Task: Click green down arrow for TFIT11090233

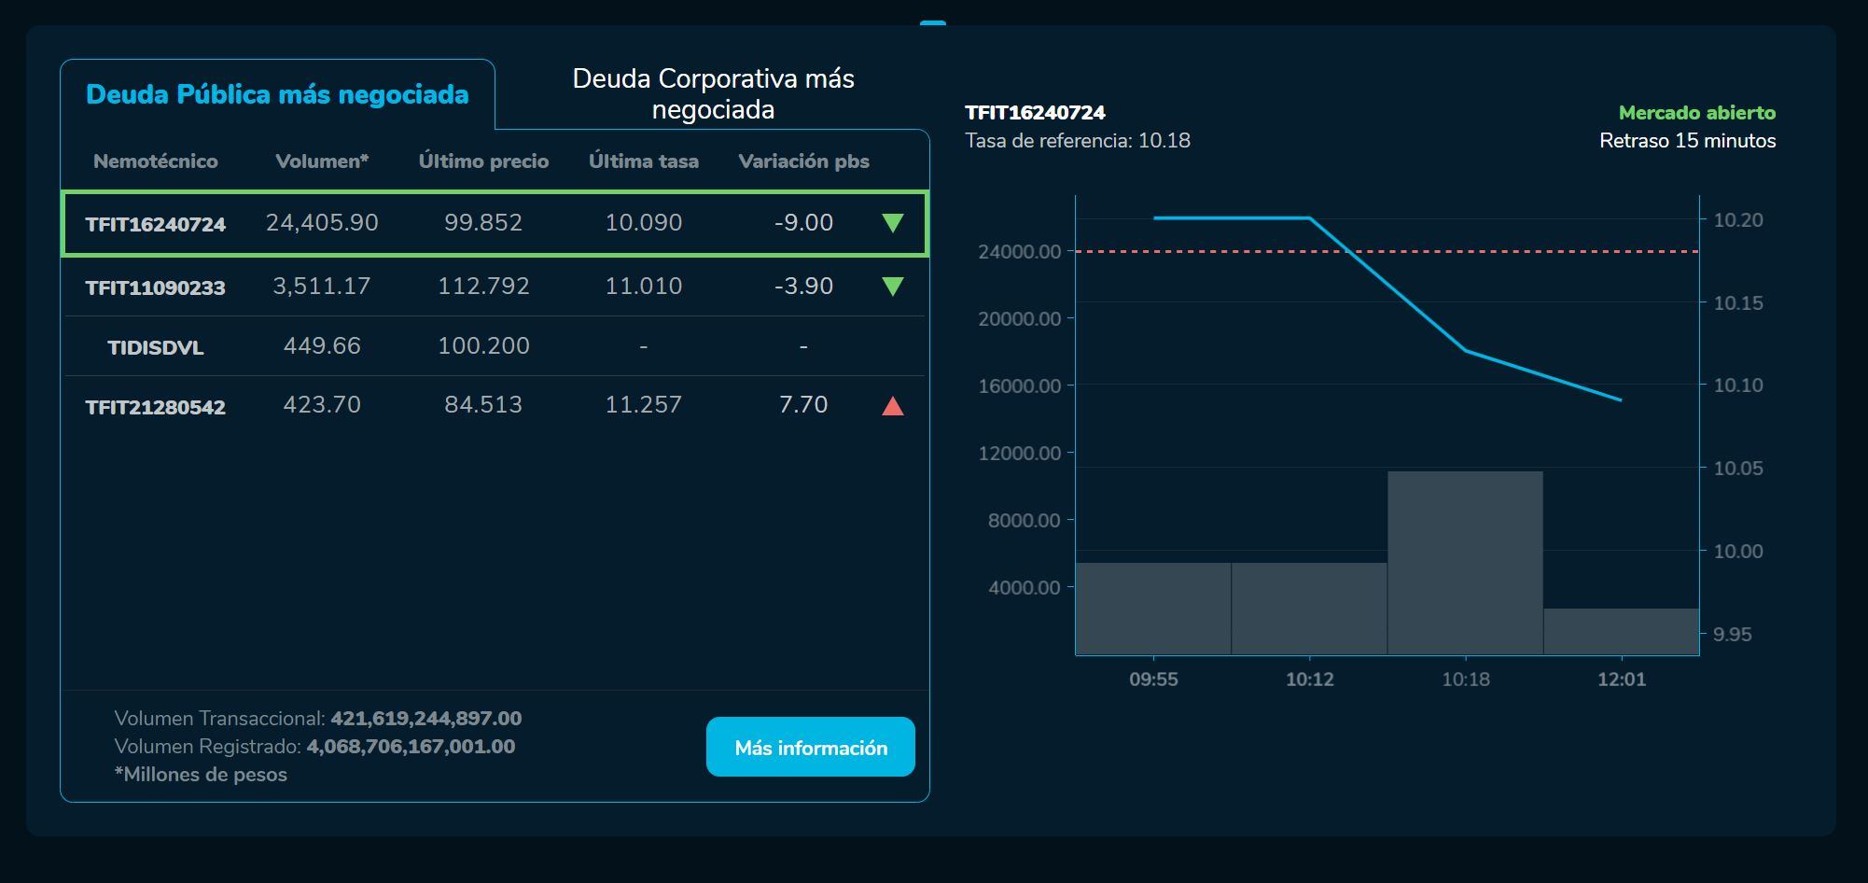Action: click(892, 287)
